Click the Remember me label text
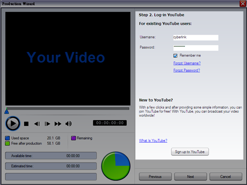The height and width of the screenshot is (185, 247). point(190,56)
